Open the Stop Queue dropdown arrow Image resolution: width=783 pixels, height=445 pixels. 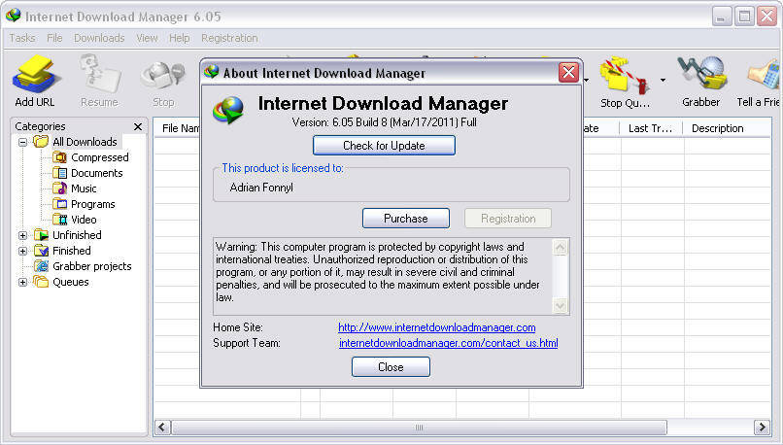tap(663, 80)
